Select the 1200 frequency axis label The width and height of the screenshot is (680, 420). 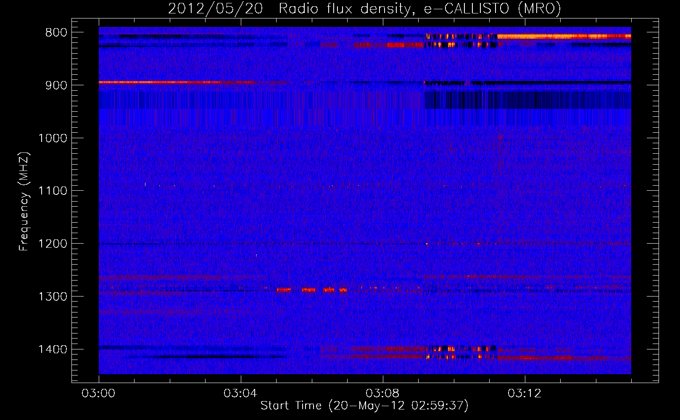[x=53, y=244]
